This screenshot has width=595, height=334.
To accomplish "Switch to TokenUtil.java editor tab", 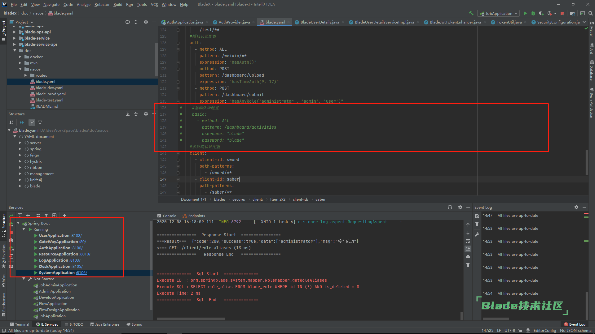I will tap(509, 22).
